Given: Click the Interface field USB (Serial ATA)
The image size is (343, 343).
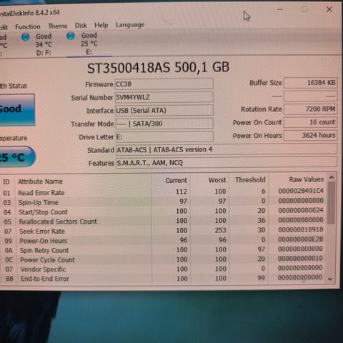Looking at the screenshot, I should (x=164, y=110).
